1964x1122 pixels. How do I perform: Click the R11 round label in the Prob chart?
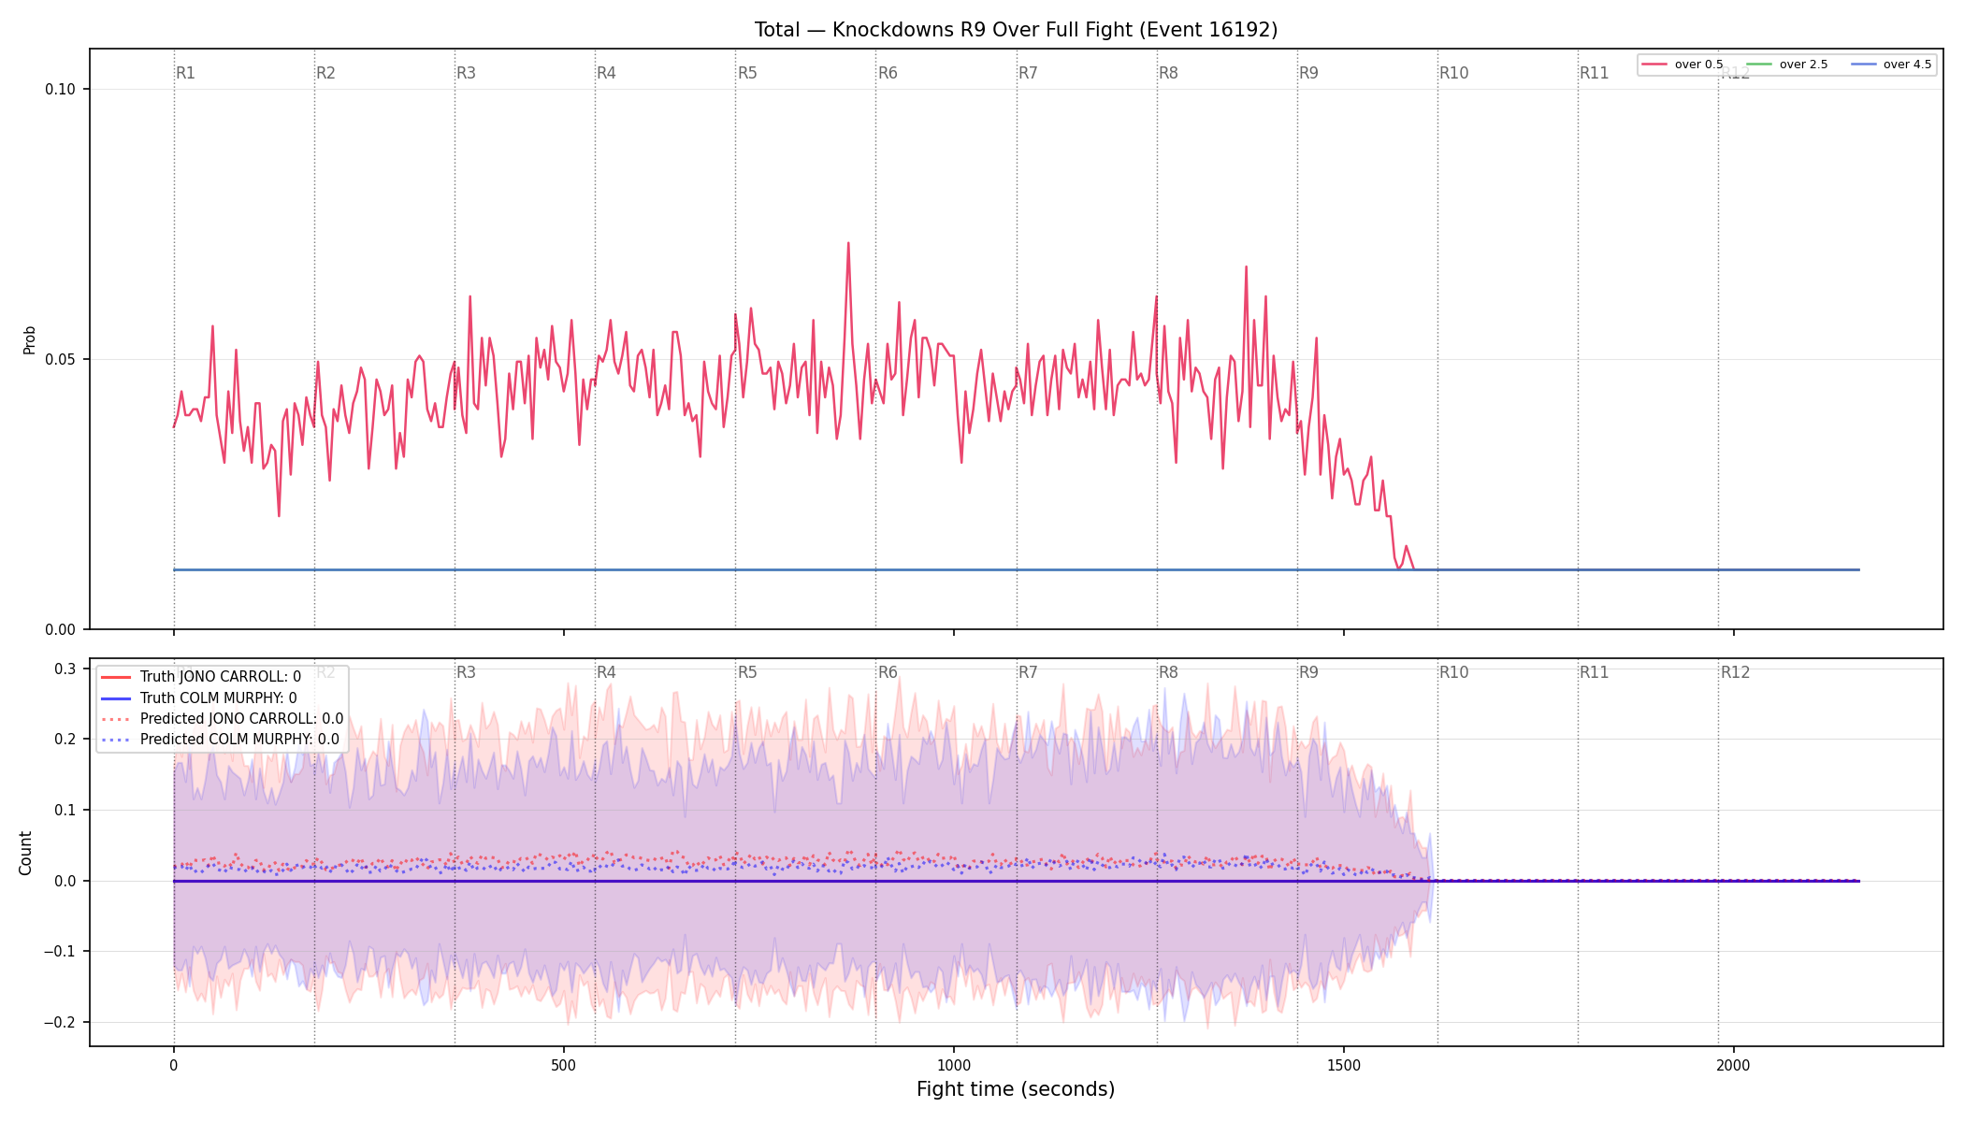click(1594, 73)
